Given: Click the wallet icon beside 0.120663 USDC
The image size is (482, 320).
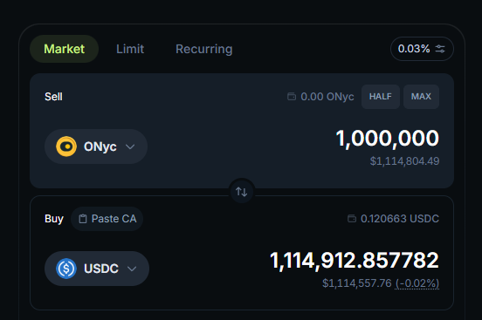Looking at the screenshot, I should point(352,218).
